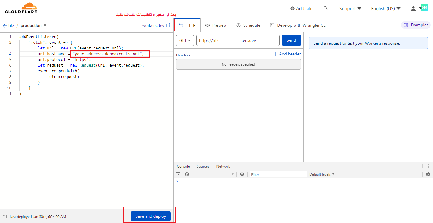Click the url.protocol code line
This screenshot has width=433, height=223.
[64, 60]
